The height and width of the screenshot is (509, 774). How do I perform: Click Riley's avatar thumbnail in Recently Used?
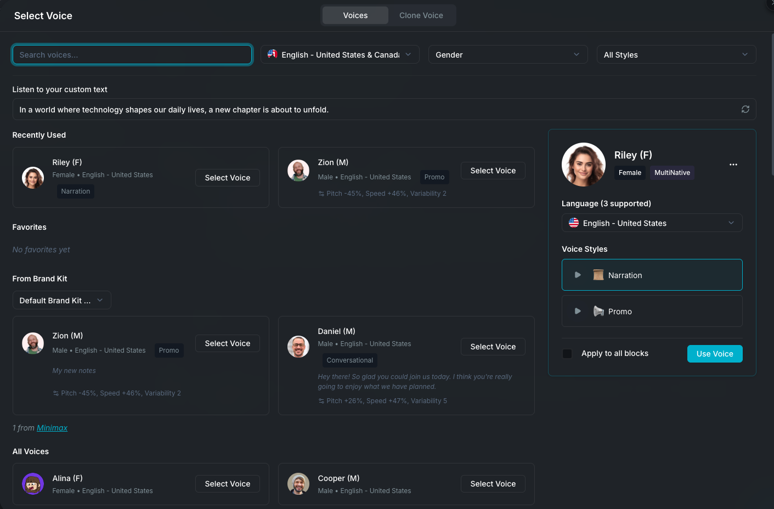[x=33, y=177]
